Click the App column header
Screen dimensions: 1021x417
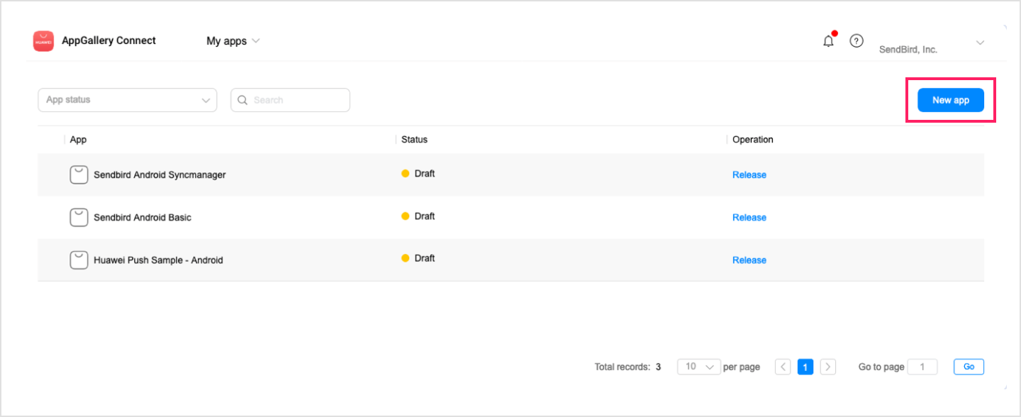point(78,140)
